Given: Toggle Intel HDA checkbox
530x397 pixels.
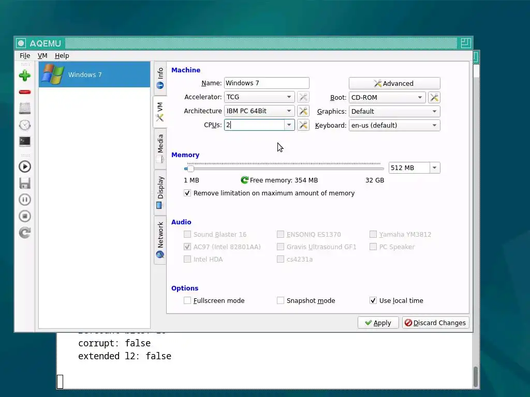Looking at the screenshot, I should coord(187,259).
